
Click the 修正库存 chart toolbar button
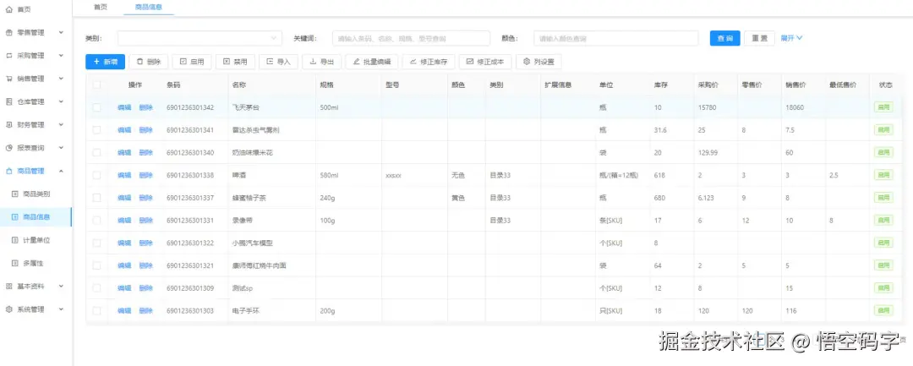click(x=428, y=62)
